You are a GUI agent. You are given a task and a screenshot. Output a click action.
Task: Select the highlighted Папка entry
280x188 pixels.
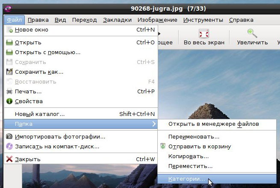click(81, 124)
